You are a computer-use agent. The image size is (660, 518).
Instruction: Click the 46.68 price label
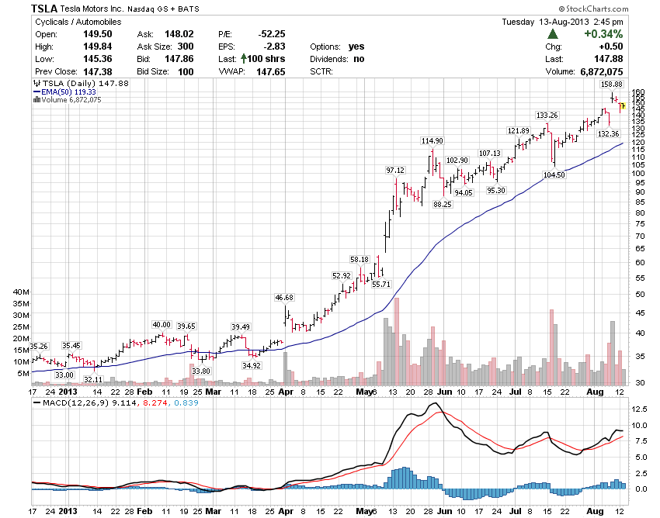284,298
